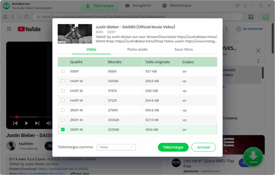Check the 2160P 4K 27991K row
This screenshot has width=275, height=175.
point(63,110)
